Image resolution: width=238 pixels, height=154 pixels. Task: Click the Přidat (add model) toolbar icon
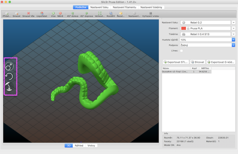[7, 13]
